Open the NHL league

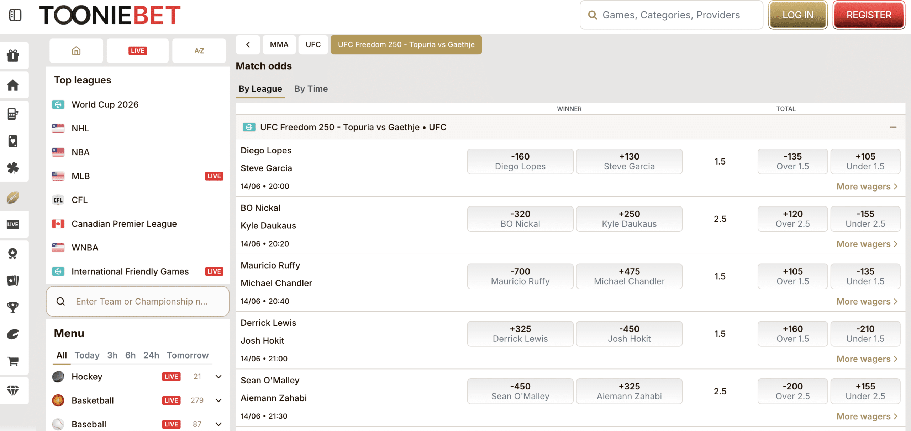click(x=138, y=128)
